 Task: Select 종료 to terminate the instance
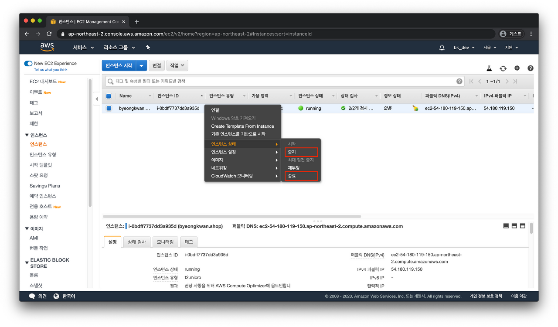point(301,176)
